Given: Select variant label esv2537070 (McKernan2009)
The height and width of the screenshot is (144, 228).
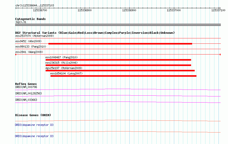Looking at the screenshot, I should (x=35, y=36).
